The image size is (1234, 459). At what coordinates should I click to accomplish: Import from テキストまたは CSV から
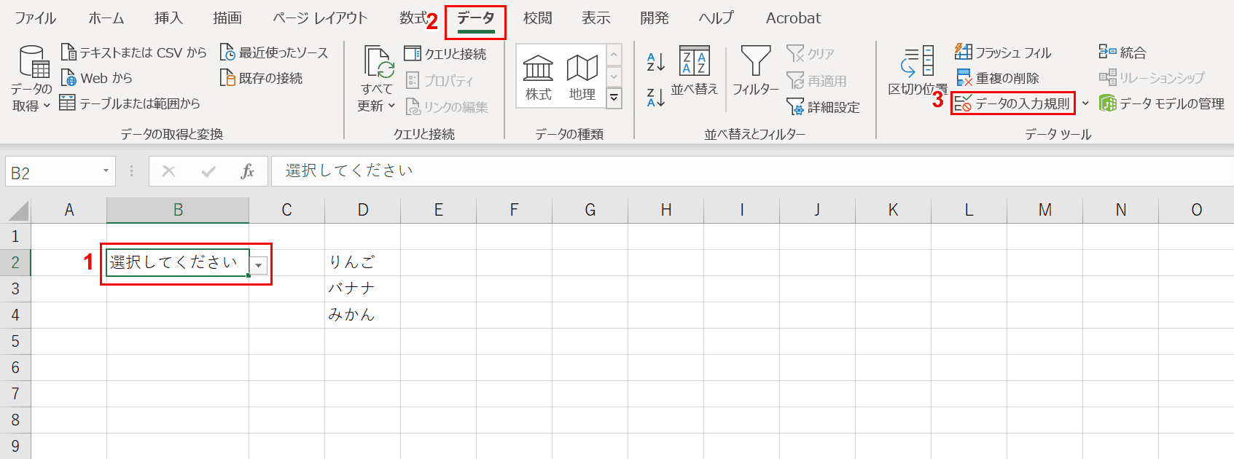[134, 52]
